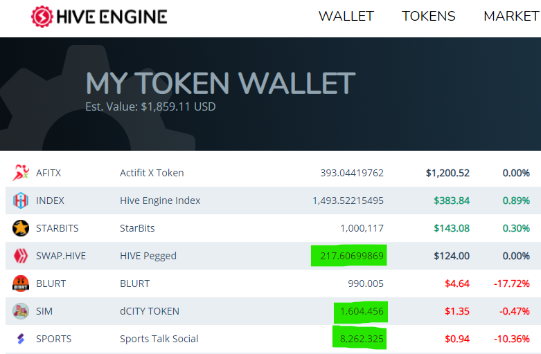This screenshot has height=354, width=541.
Task: Click the Hive Engine gear logo icon
Action: [42, 17]
